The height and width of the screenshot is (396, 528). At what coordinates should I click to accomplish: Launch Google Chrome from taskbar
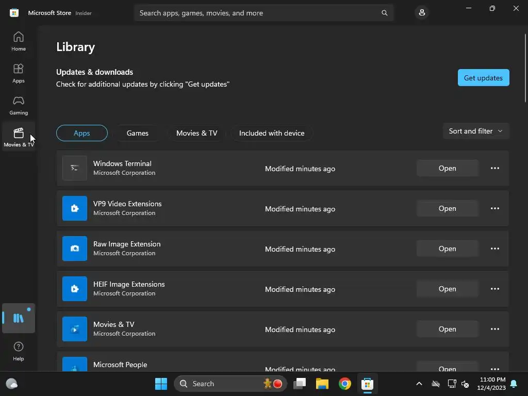(x=344, y=384)
